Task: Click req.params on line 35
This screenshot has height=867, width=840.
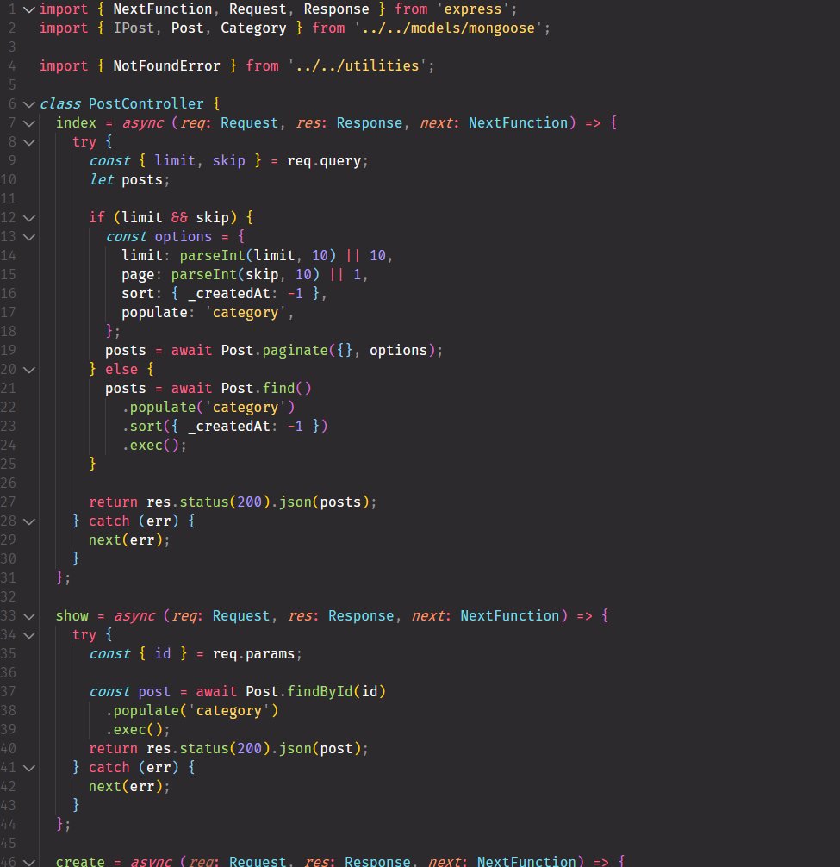Action: tap(253, 654)
